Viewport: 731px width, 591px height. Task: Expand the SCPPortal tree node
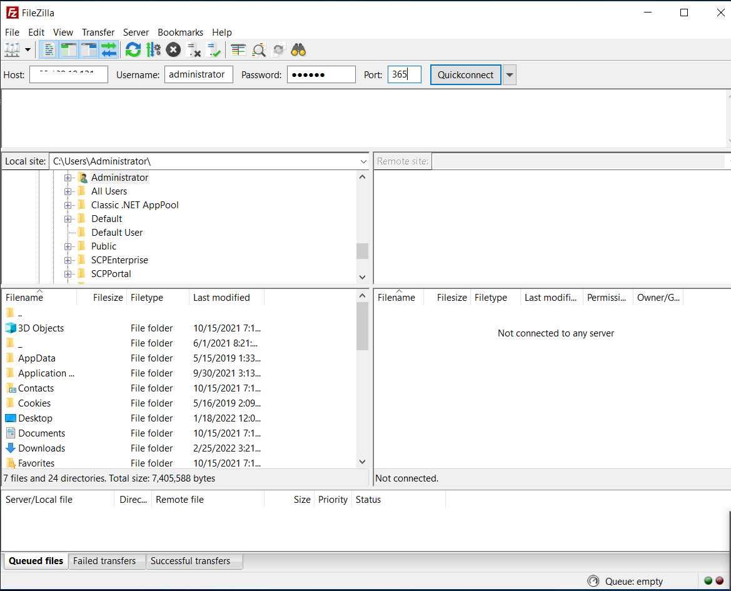pyautogui.click(x=68, y=274)
